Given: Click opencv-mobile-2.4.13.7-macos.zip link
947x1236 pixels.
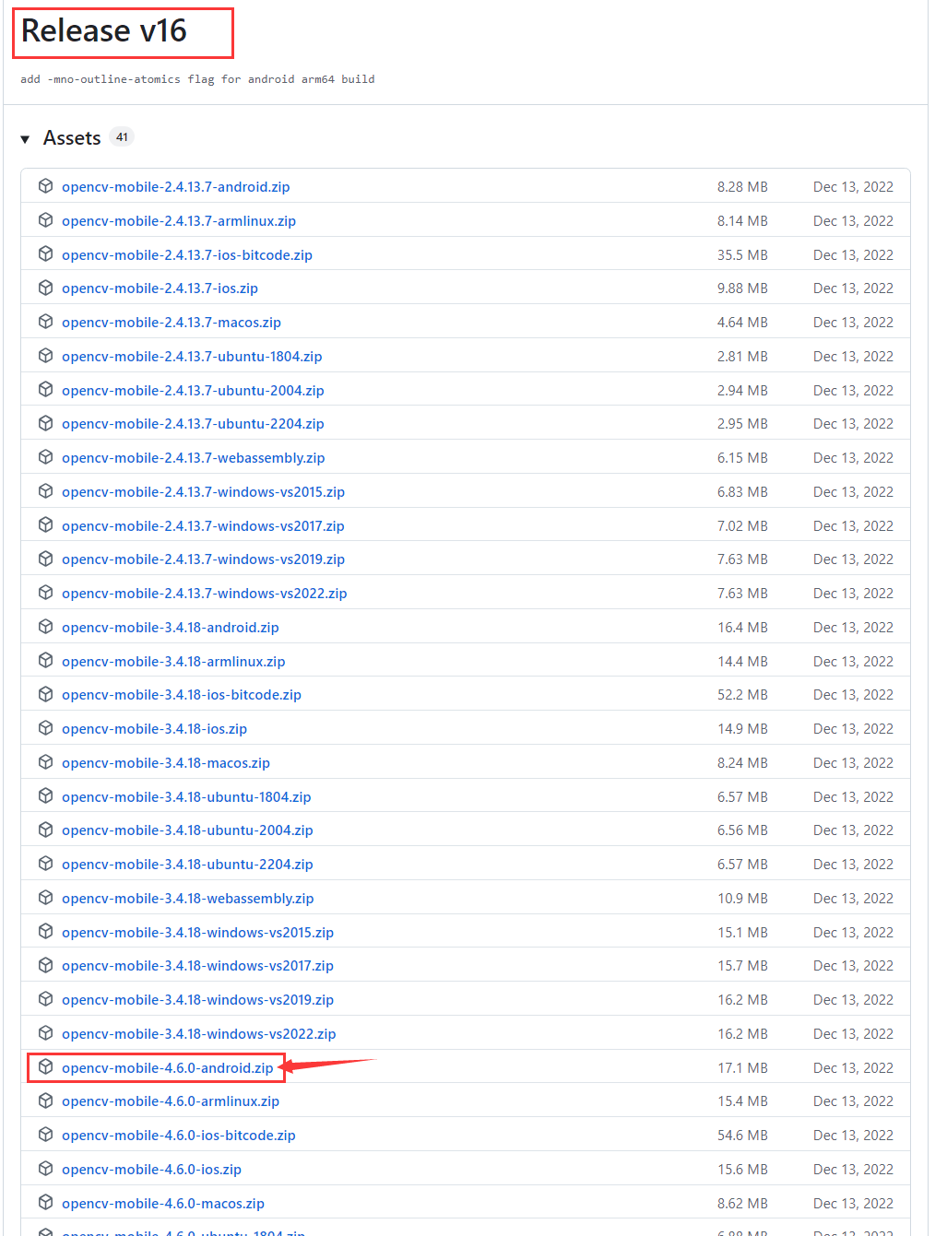Looking at the screenshot, I should [x=172, y=323].
